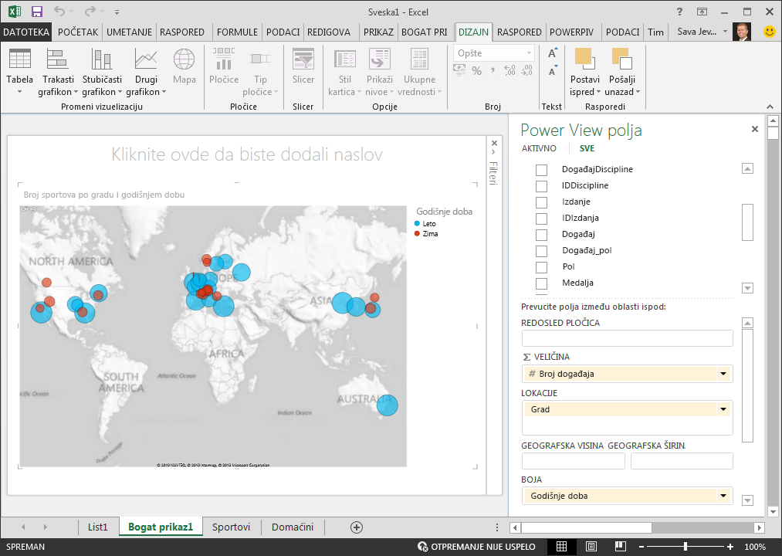Open the Excel help question mark
Image resolution: width=782 pixels, height=556 pixels.
(x=679, y=12)
